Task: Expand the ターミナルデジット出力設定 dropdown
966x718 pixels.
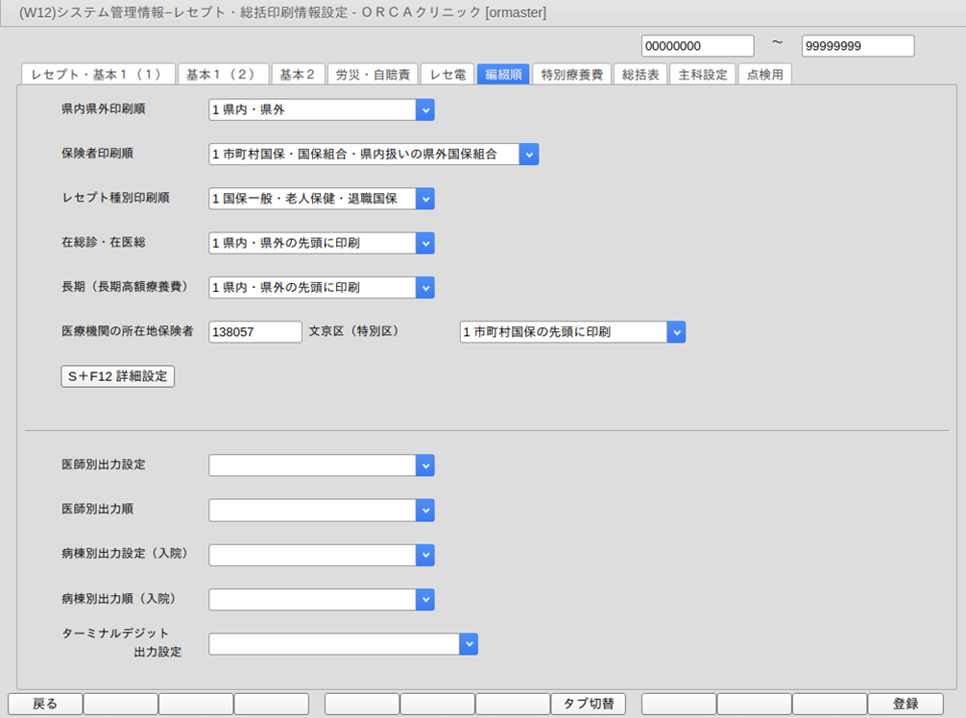Action: [469, 644]
